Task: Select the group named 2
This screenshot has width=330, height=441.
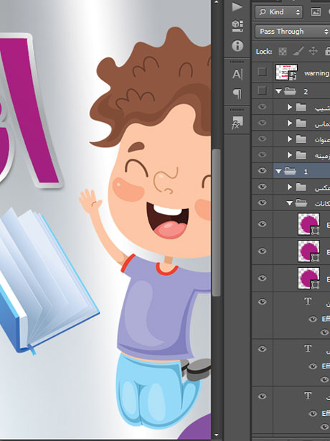Action: (306, 91)
